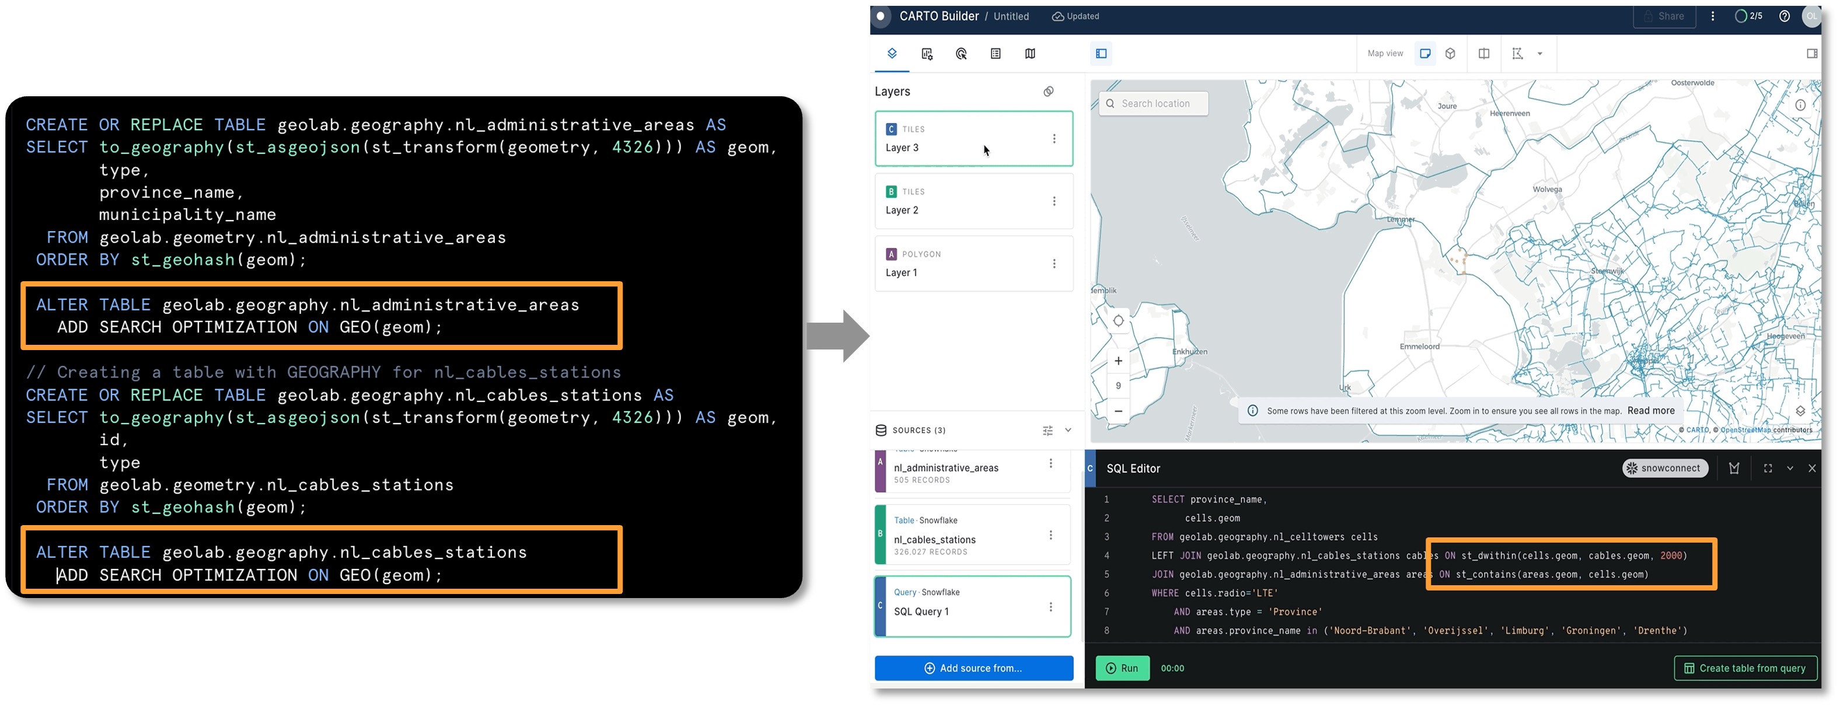Switch to 2D map view
1840x706 pixels.
point(1424,54)
